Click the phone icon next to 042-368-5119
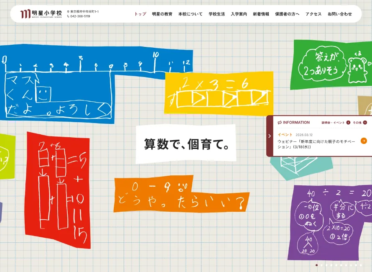 pos(68,16)
